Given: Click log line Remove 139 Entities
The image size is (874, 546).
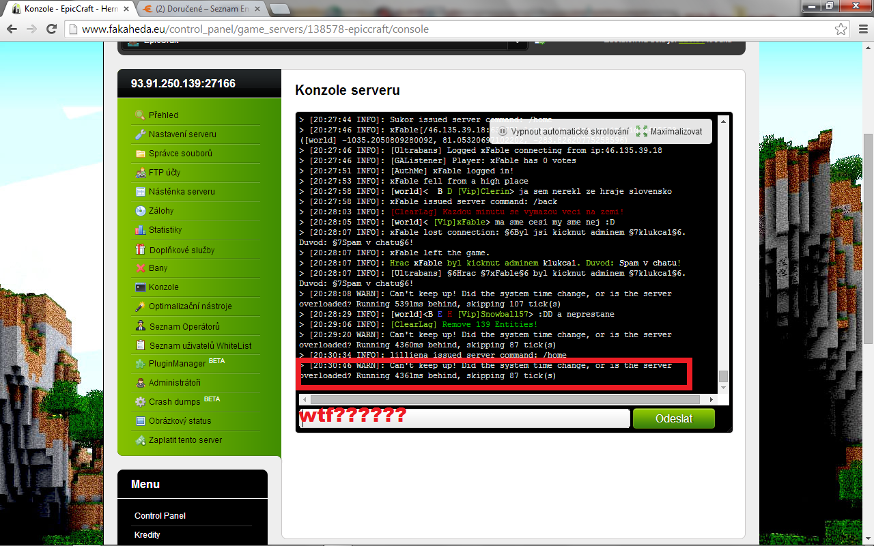Looking at the screenshot, I should pos(419,324).
